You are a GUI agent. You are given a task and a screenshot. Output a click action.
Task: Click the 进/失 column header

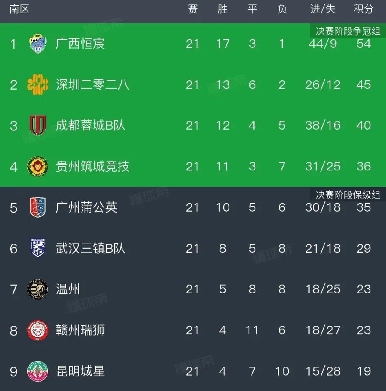[x=322, y=9]
